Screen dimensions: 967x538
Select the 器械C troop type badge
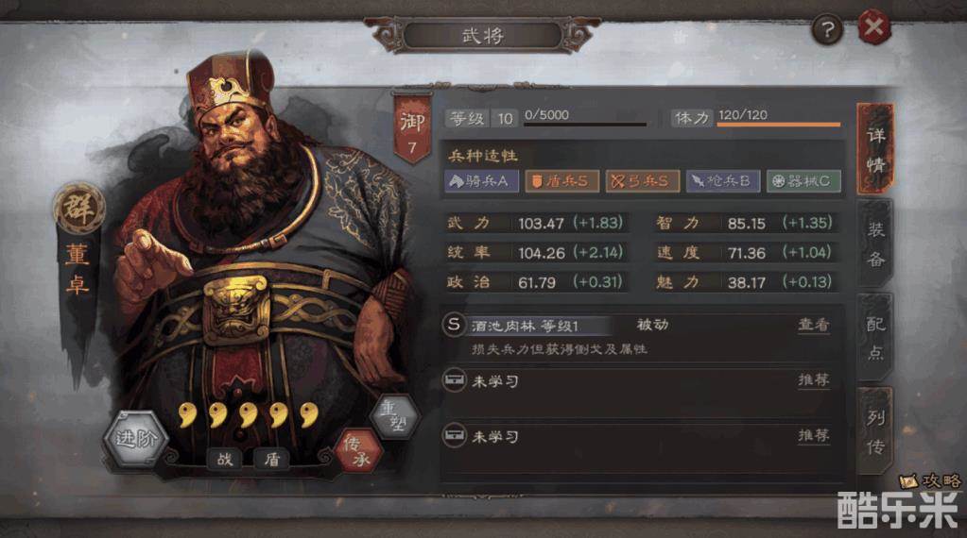pyautogui.click(x=803, y=181)
